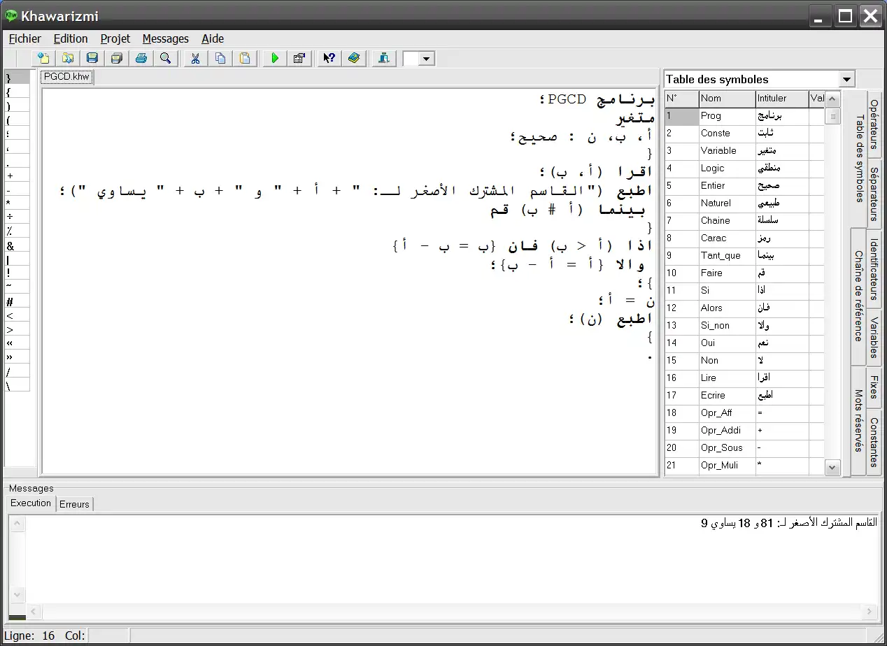The height and width of the screenshot is (646, 887).
Task: Select the Si_non row in symbol table
Action: 745,326
